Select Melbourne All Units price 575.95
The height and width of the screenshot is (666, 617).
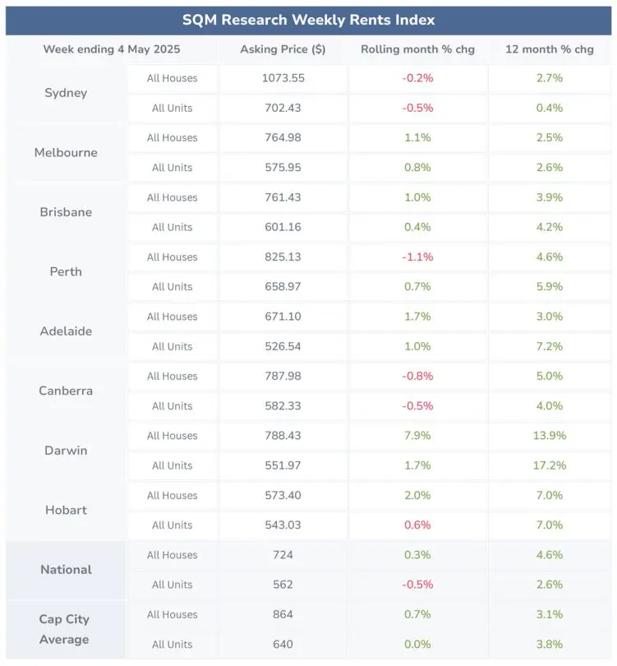(283, 168)
